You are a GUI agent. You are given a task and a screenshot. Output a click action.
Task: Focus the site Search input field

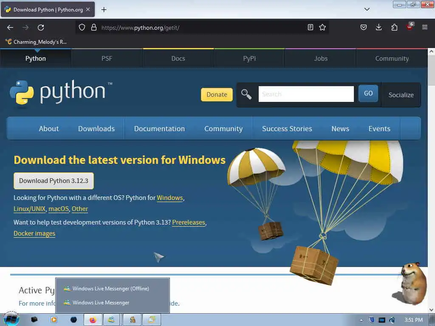click(x=306, y=94)
